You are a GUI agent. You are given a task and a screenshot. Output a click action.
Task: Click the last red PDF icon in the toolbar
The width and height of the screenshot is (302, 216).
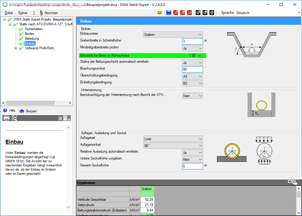tap(190, 13)
